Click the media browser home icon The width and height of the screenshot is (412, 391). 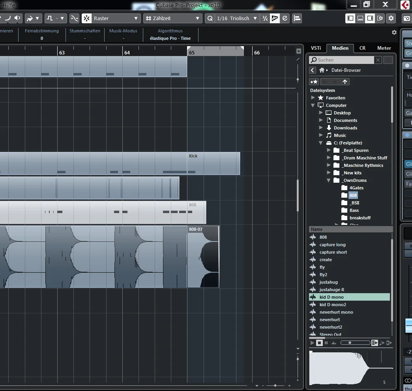coord(322,70)
